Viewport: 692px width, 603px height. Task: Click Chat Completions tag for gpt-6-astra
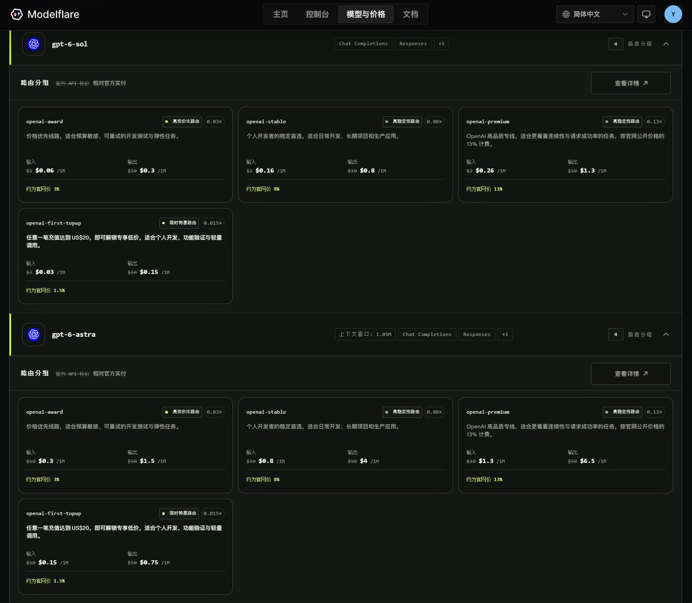pyautogui.click(x=427, y=334)
